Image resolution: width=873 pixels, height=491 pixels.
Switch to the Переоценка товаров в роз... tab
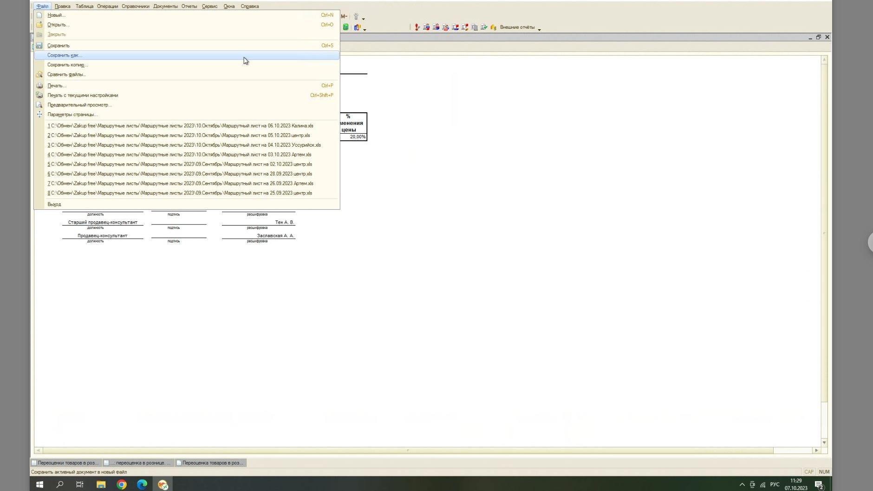[x=210, y=463]
